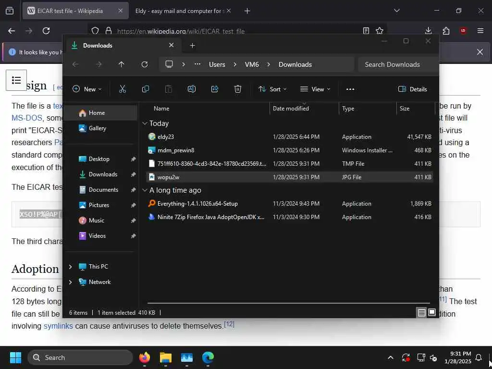
Task: Show hidden path folders via address ellipsis
Action: pos(197,64)
